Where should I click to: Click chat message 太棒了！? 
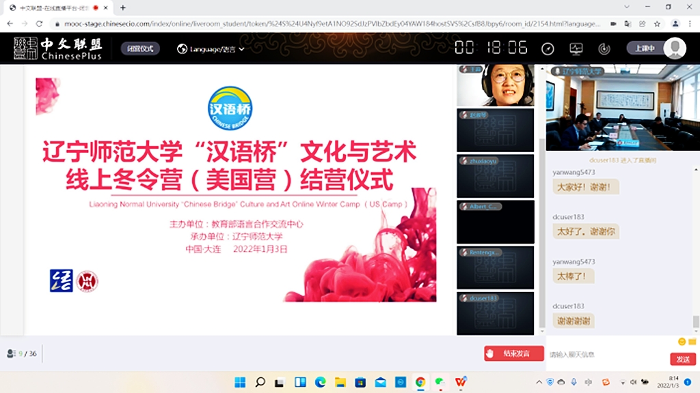click(x=574, y=276)
